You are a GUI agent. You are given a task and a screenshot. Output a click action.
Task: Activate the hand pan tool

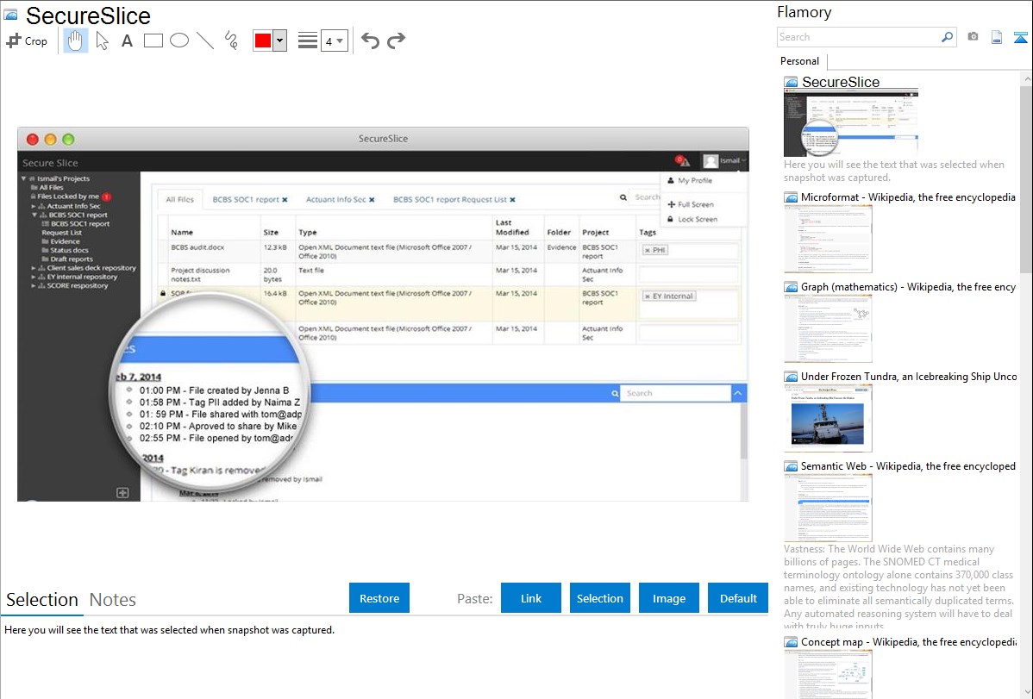76,41
